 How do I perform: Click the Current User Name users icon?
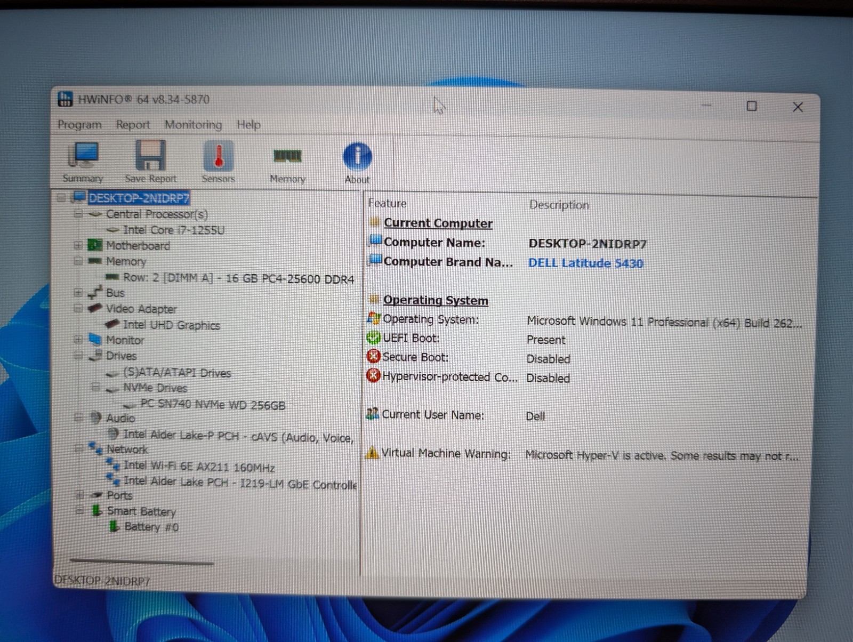(373, 413)
